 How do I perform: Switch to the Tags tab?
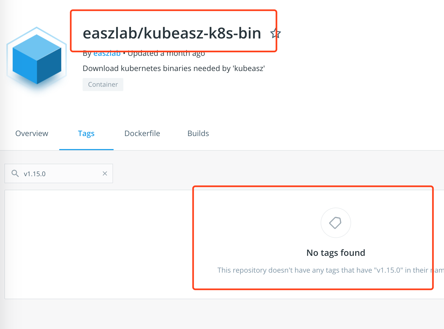[x=86, y=133]
